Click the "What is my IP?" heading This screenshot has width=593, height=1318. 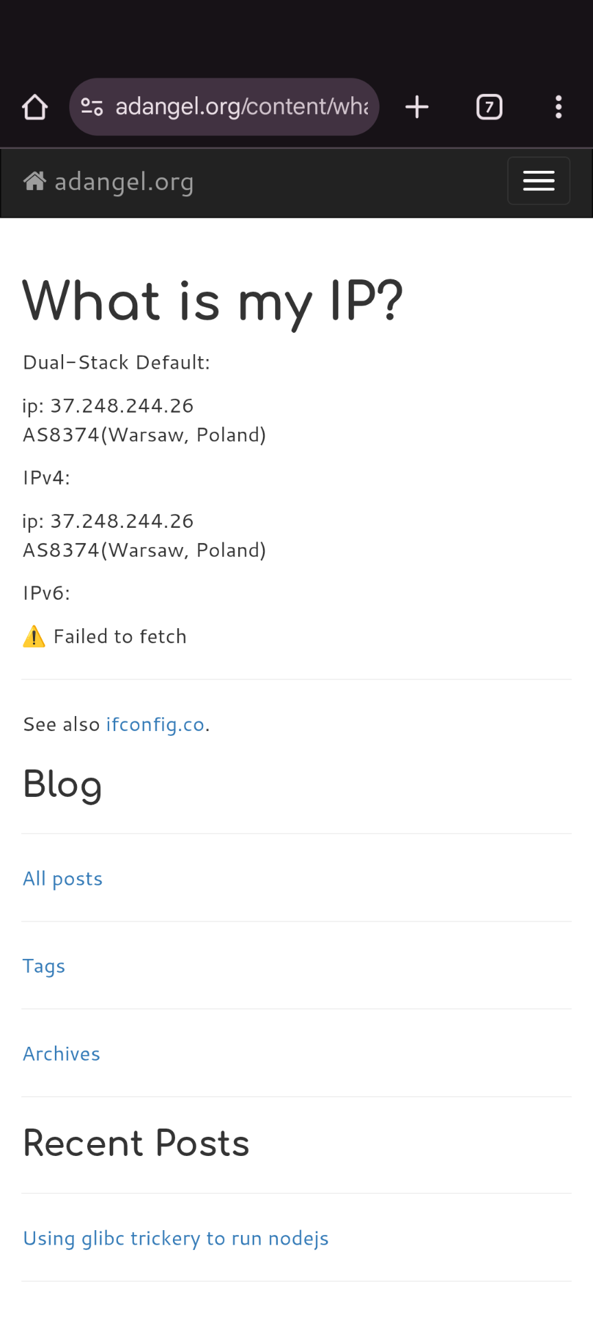(213, 302)
